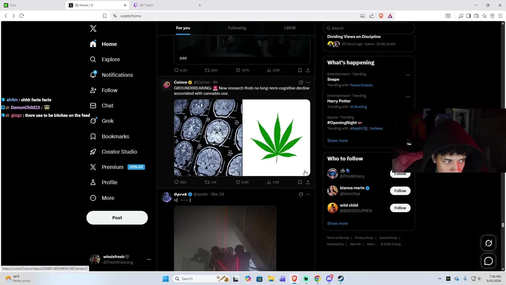Open Chat from the sidebar

coord(102,106)
